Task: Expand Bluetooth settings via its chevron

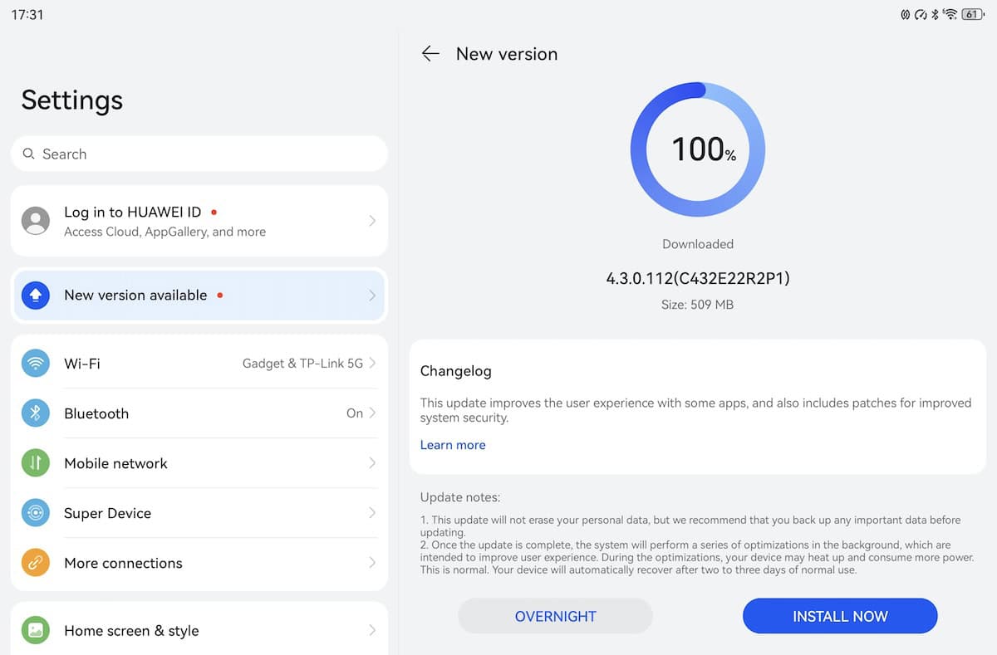Action: 372,413
